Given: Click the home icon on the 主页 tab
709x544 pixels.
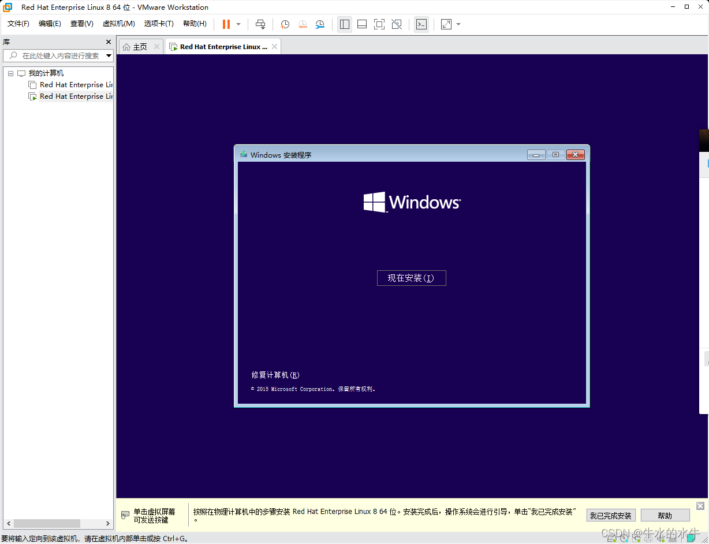Looking at the screenshot, I should (x=126, y=47).
